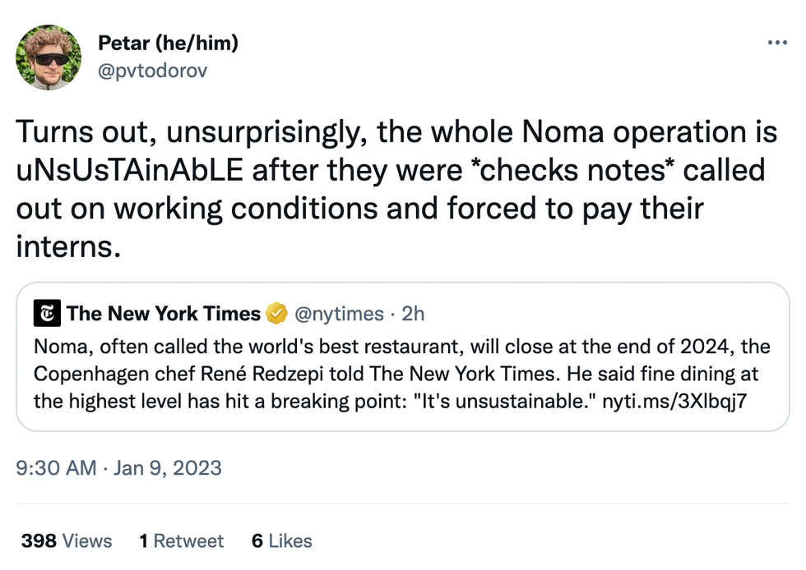
Task: Show the 1 Retweet list
Action: (182, 540)
